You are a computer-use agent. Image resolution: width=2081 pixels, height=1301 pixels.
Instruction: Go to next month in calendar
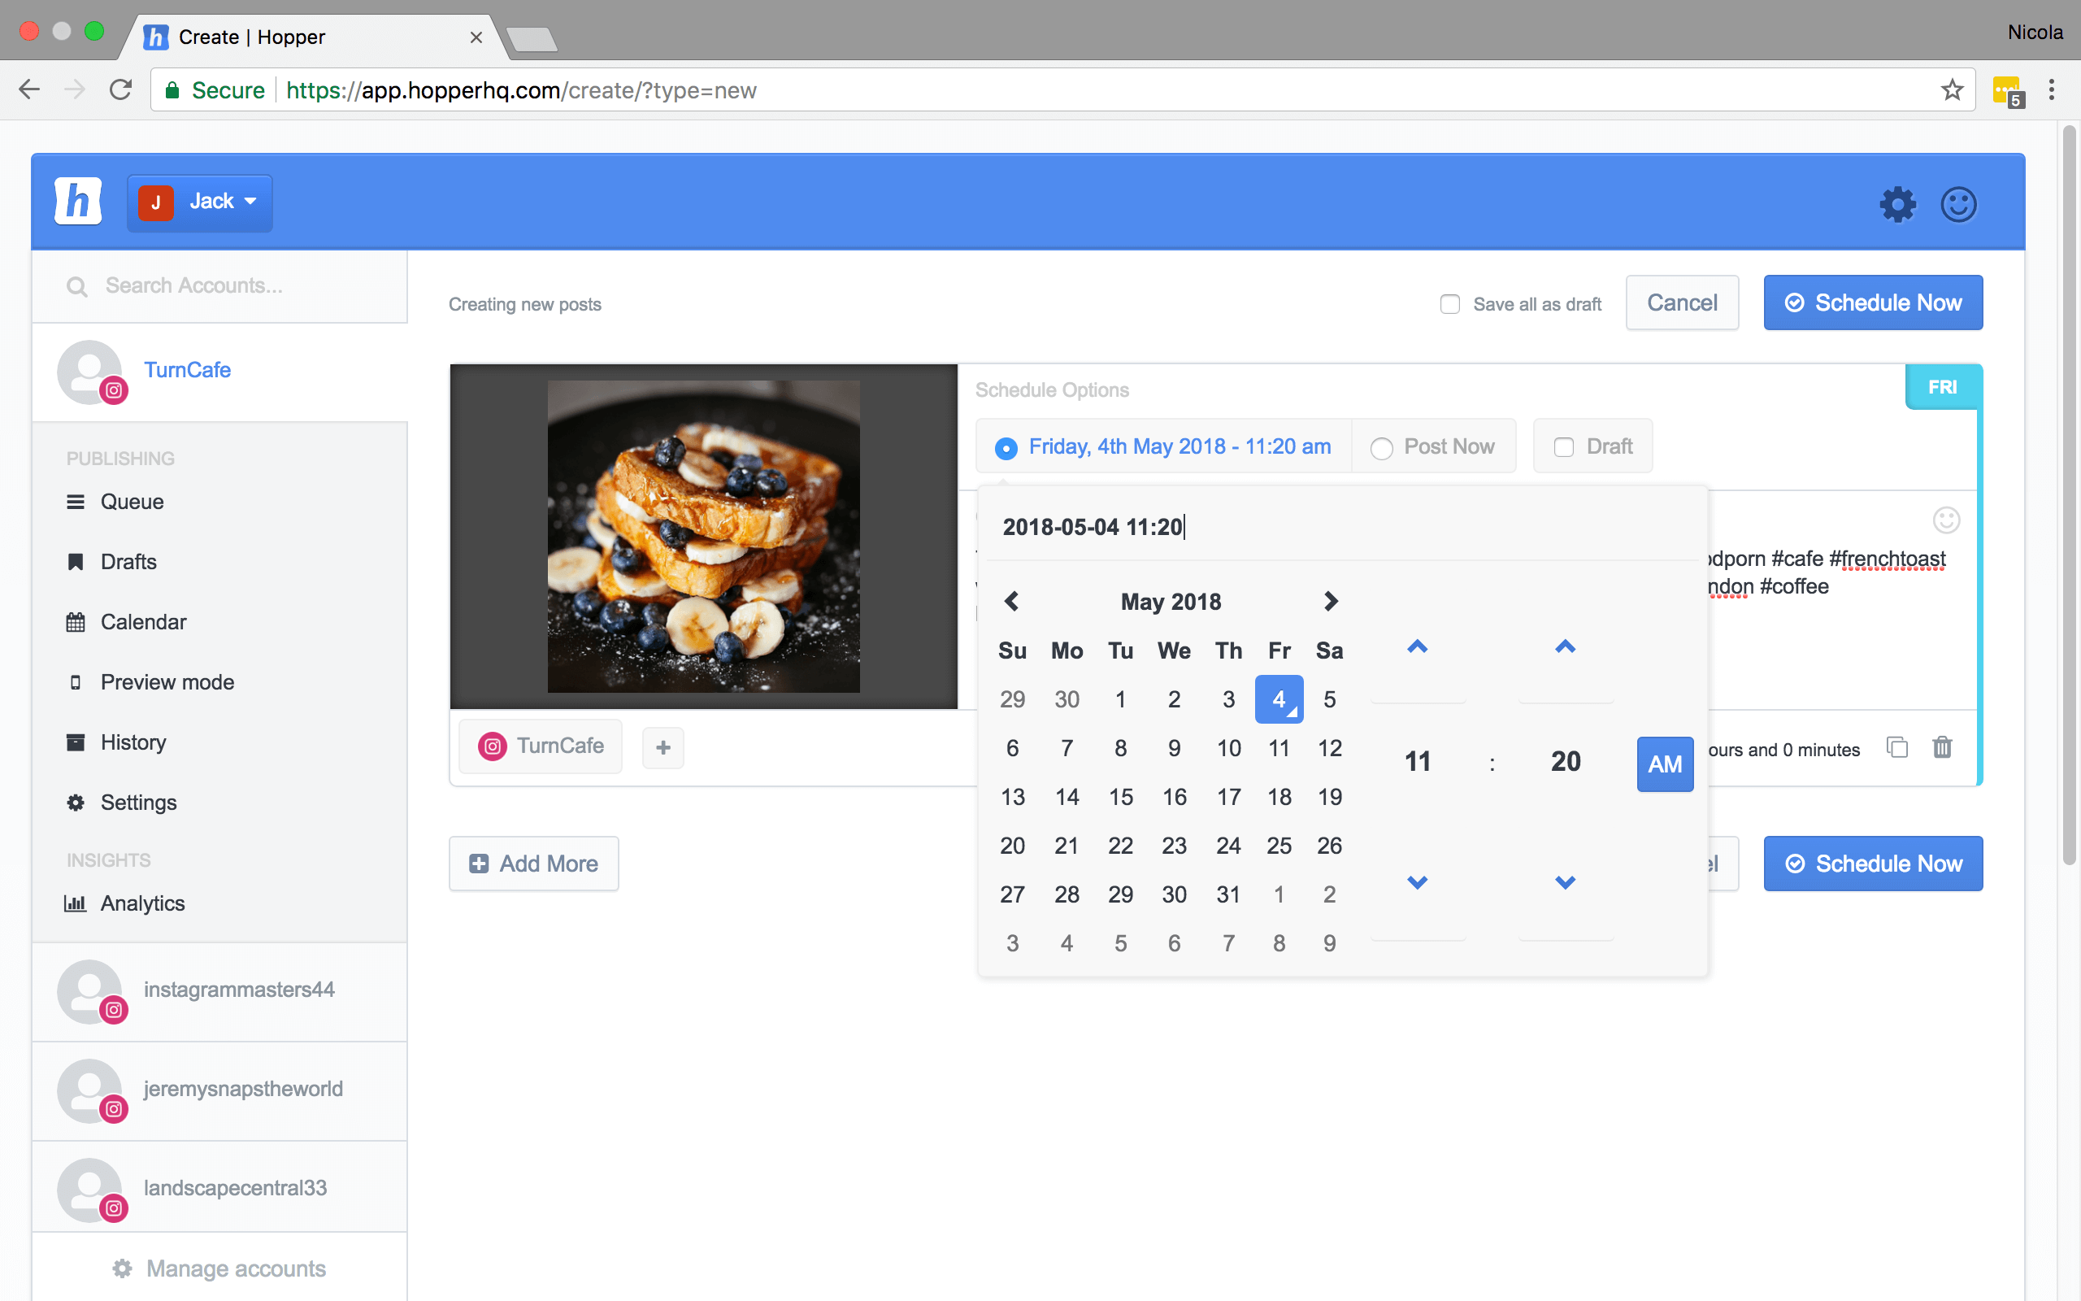[x=1330, y=601]
